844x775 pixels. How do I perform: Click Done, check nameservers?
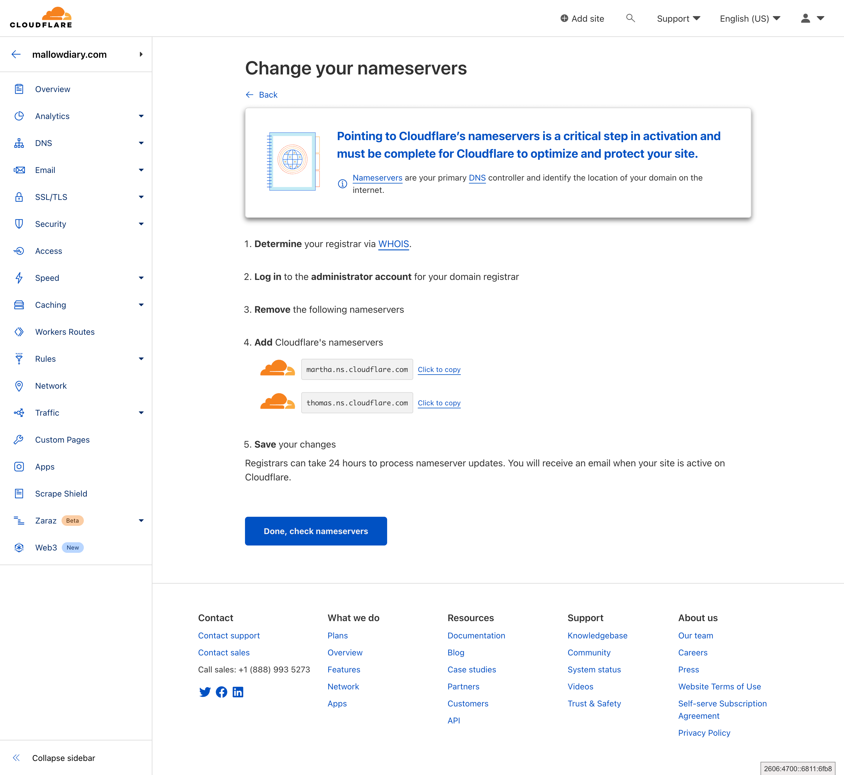pyautogui.click(x=316, y=531)
